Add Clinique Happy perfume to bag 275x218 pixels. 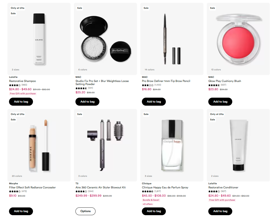coord(154,211)
